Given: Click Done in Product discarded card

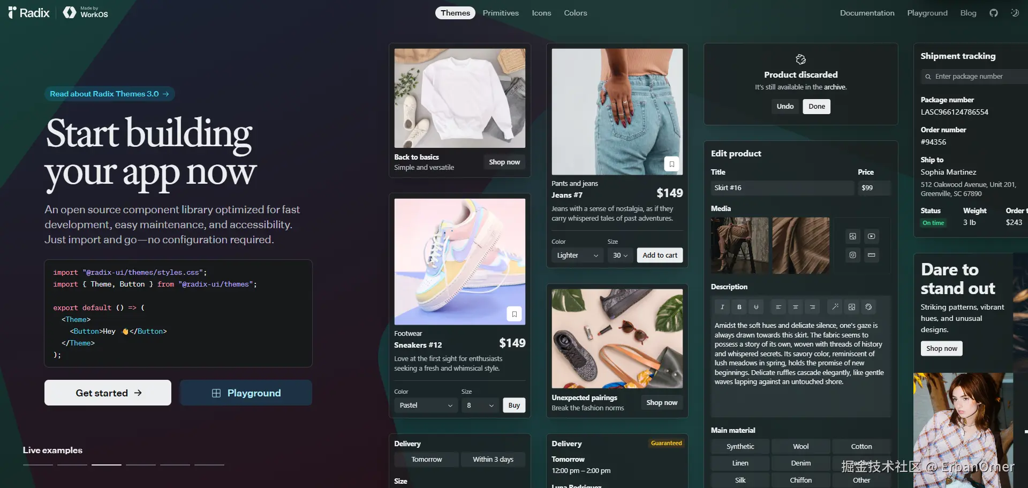Looking at the screenshot, I should [x=817, y=107].
